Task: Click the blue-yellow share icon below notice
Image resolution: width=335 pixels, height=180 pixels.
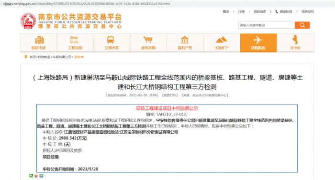Action: pyautogui.click(x=42, y=176)
